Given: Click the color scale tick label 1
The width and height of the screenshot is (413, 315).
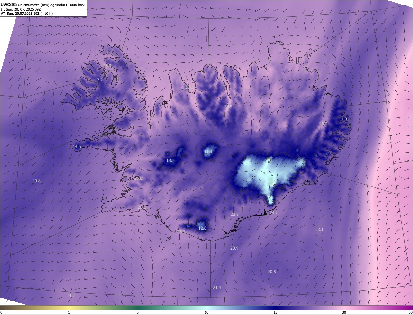Looking at the screenshot, I should pyautogui.click(x=69, y=312).
